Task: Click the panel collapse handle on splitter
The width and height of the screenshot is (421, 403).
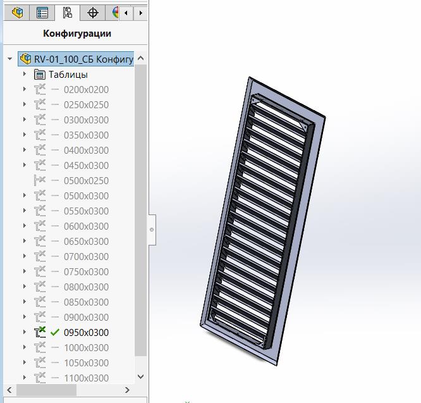Action: (x=152, y=230)
